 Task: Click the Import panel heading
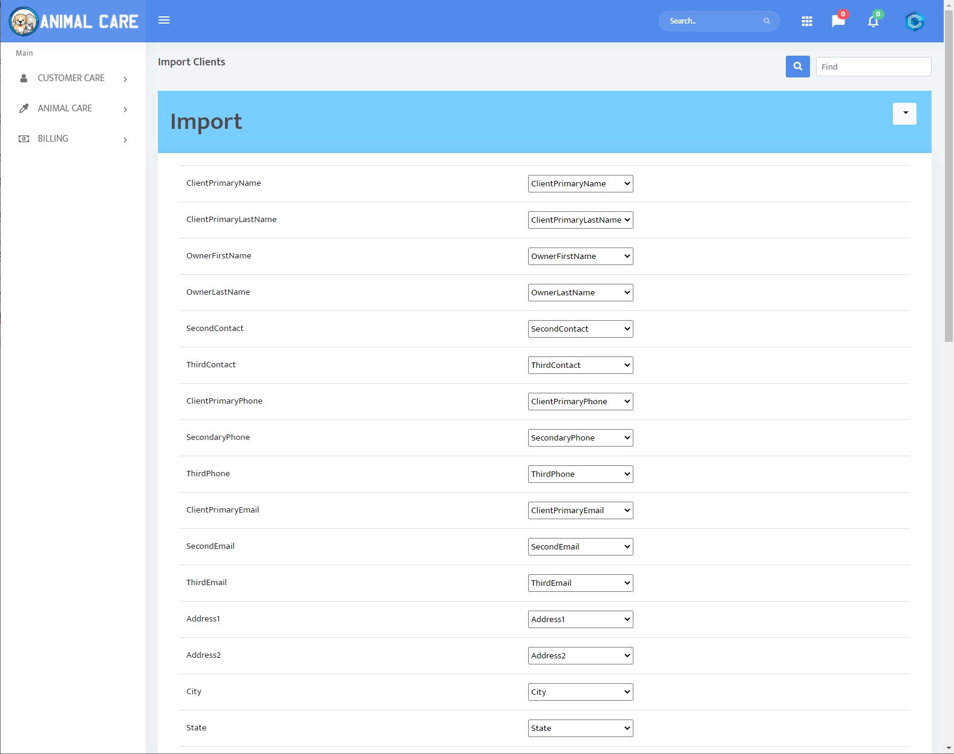click(x=206, y=122)
